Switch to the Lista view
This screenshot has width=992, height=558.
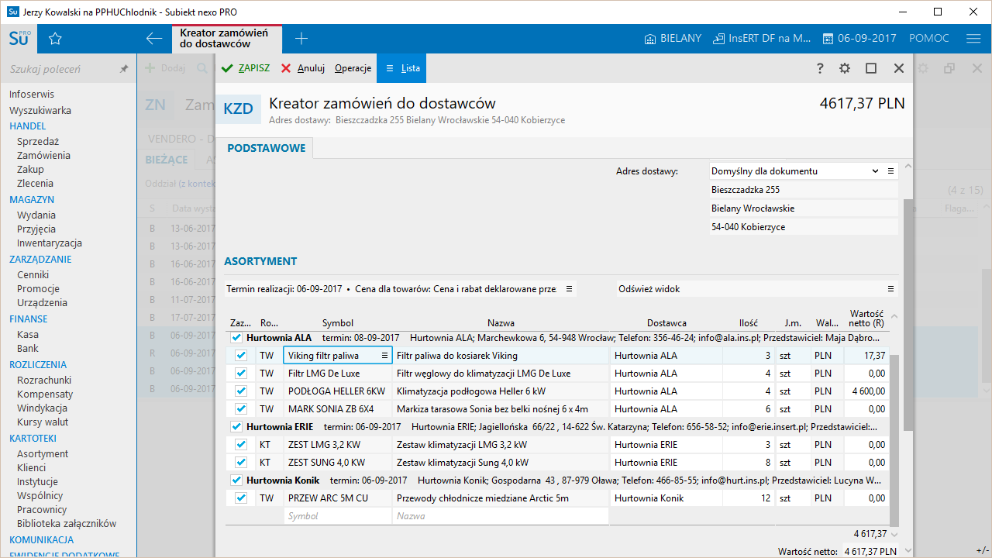[403, 68]
